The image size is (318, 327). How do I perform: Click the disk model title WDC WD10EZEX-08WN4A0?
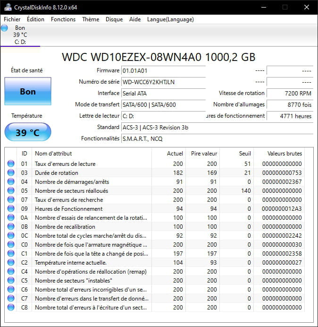click(159, 57)
